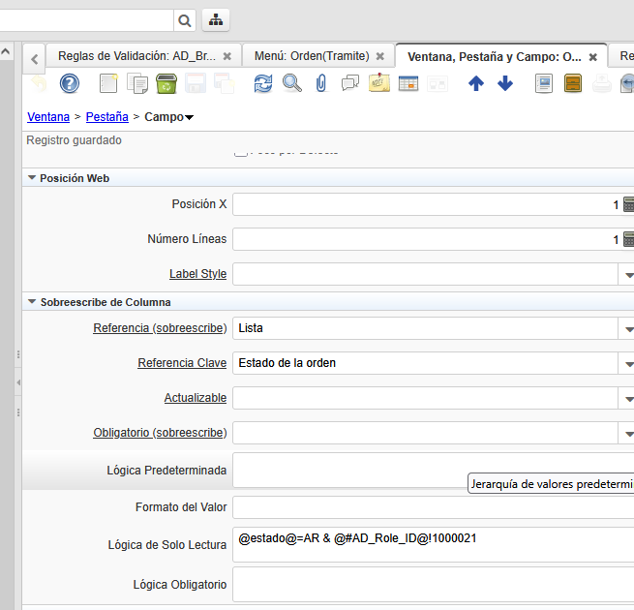This screenshot has width=634, height=610.
Task: Click the menu tree icon beside search
Action: [215, 19]
